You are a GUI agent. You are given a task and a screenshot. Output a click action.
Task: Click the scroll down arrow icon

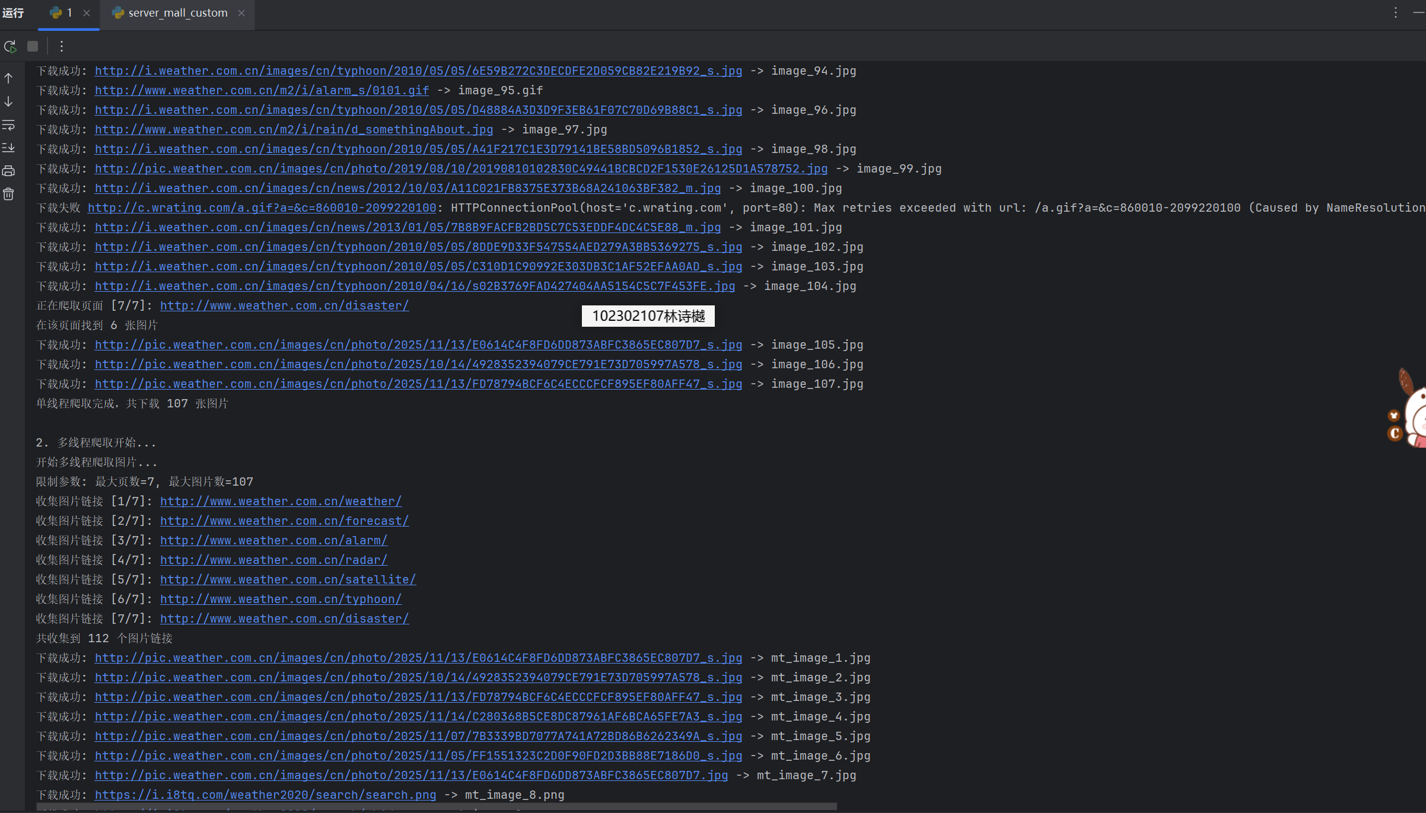click(9, 102)
